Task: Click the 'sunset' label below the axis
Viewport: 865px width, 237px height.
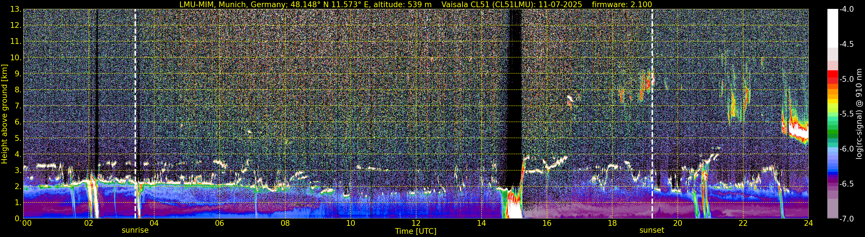Action: 652,230
